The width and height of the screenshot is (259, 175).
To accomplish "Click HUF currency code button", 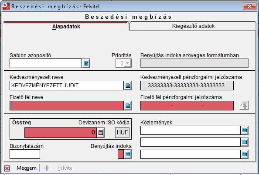I will click(122, 133).
